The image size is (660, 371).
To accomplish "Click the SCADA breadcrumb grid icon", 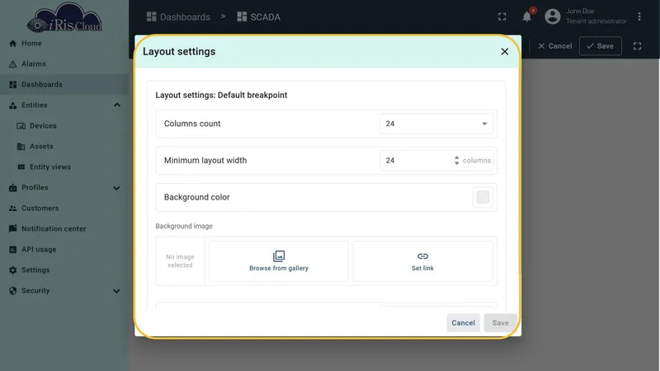I will tap(242, 16).
